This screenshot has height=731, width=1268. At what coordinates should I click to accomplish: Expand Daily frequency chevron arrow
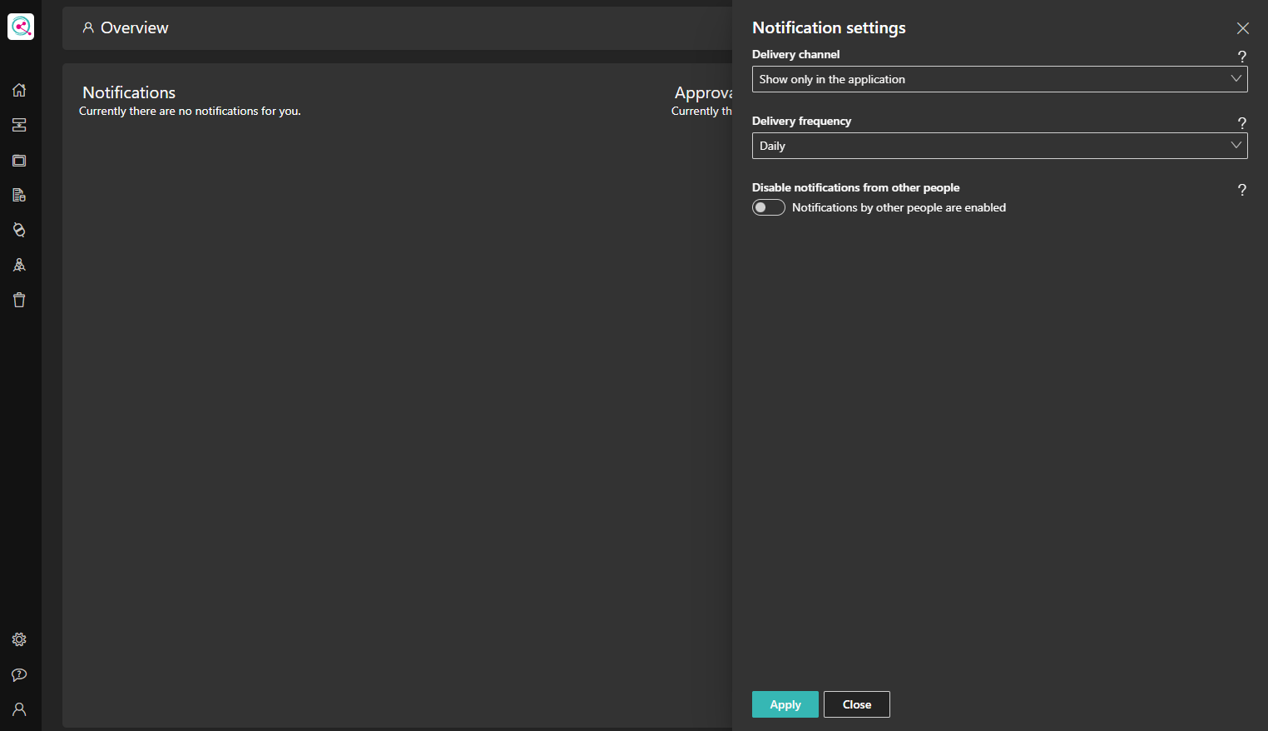[x=1236, y=145]
